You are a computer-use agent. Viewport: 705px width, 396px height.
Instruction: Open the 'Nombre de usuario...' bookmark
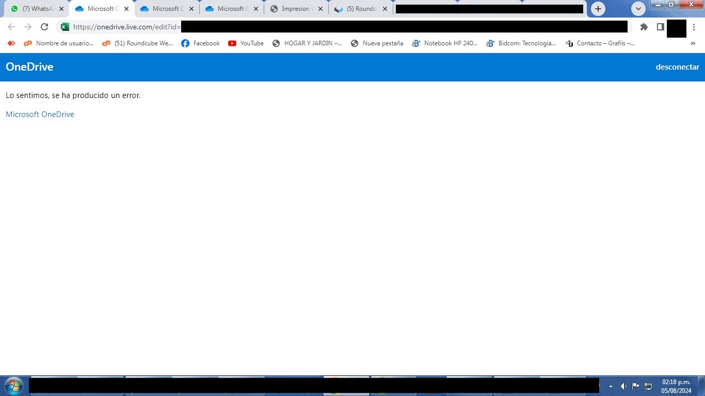[59, 43]
